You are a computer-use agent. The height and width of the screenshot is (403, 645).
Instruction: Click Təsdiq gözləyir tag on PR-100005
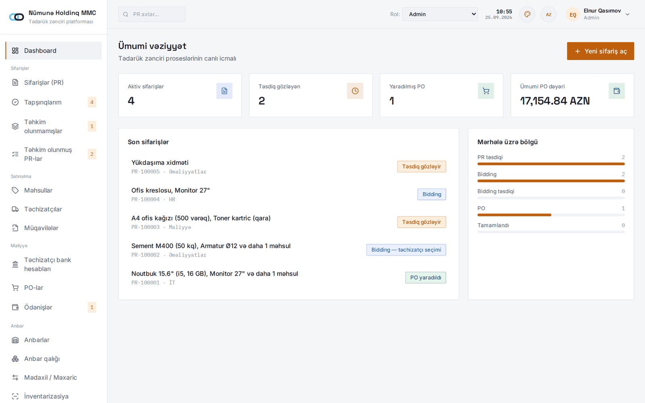(x=422, y=167)
